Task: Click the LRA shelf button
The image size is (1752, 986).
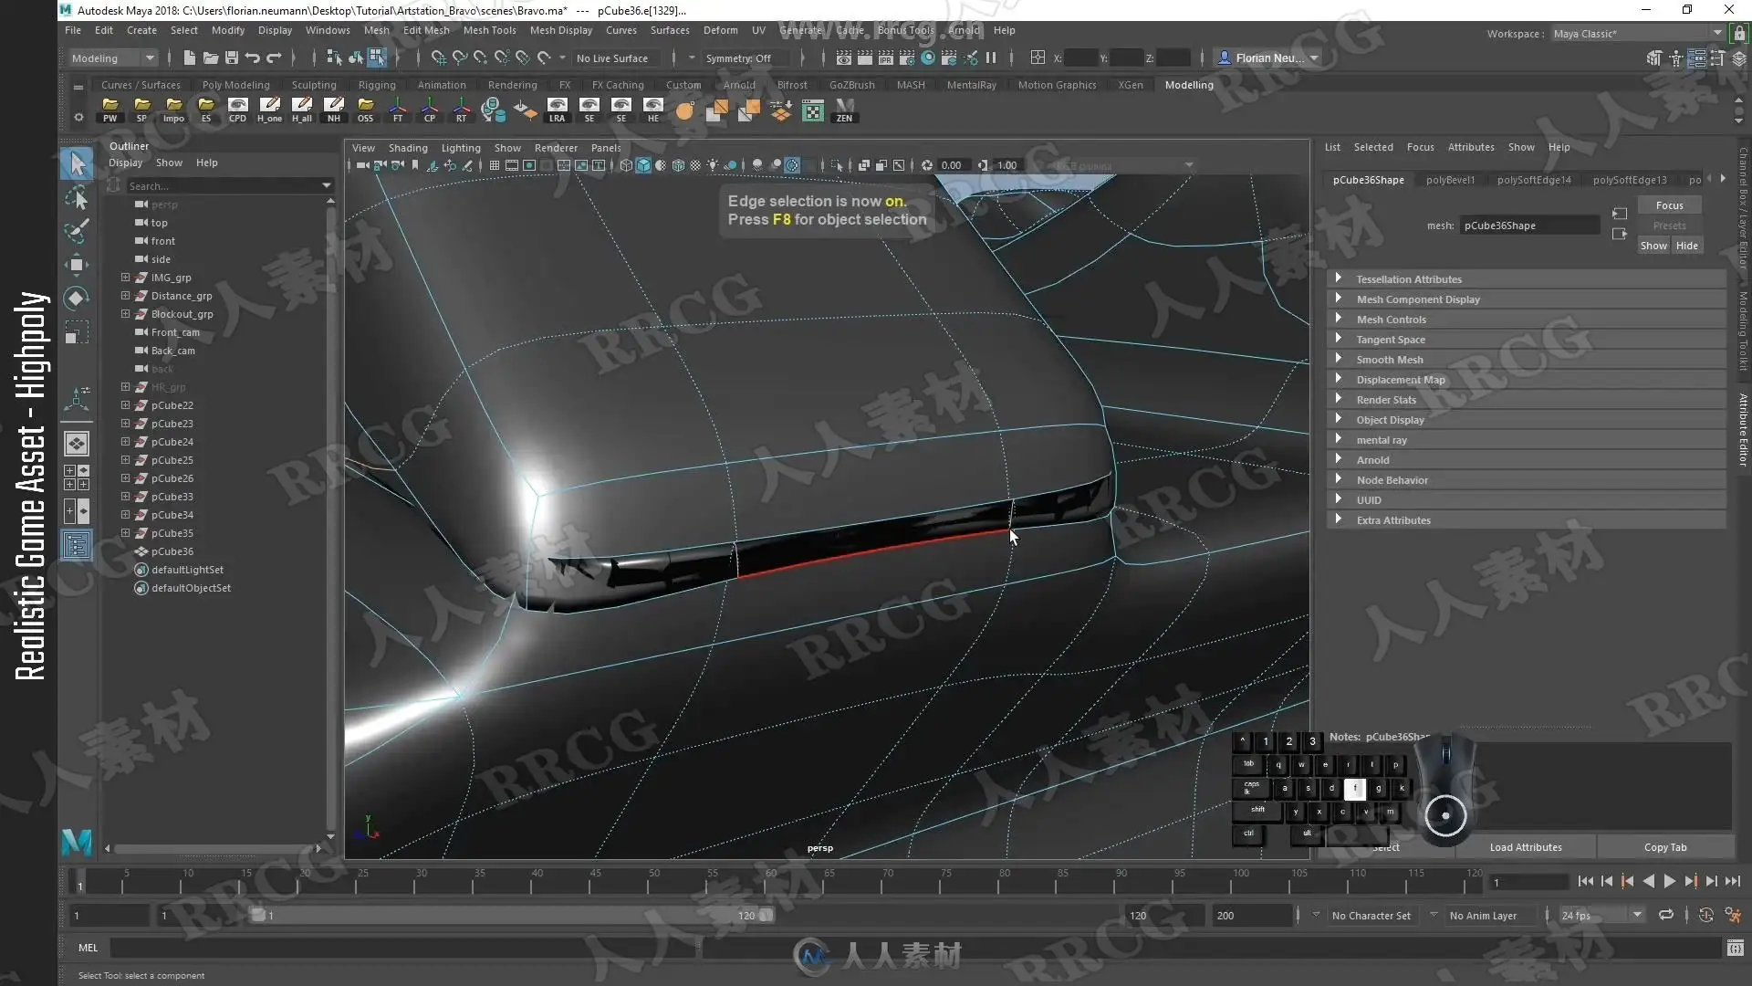Action: click(x=557, y=110)
